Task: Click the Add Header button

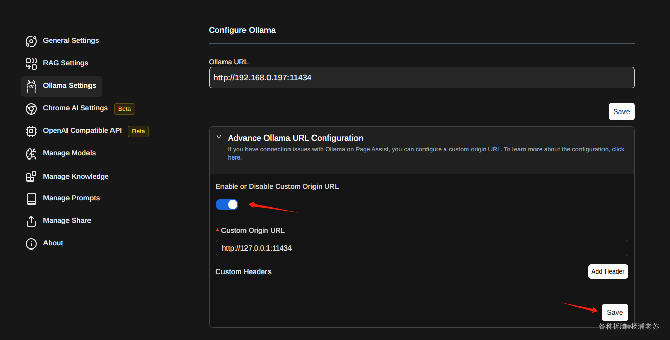Action: tap(608, 271)
